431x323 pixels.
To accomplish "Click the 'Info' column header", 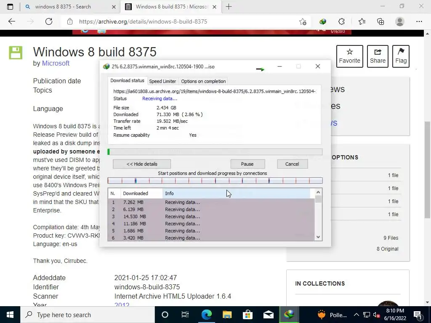I will click(237, 193).
